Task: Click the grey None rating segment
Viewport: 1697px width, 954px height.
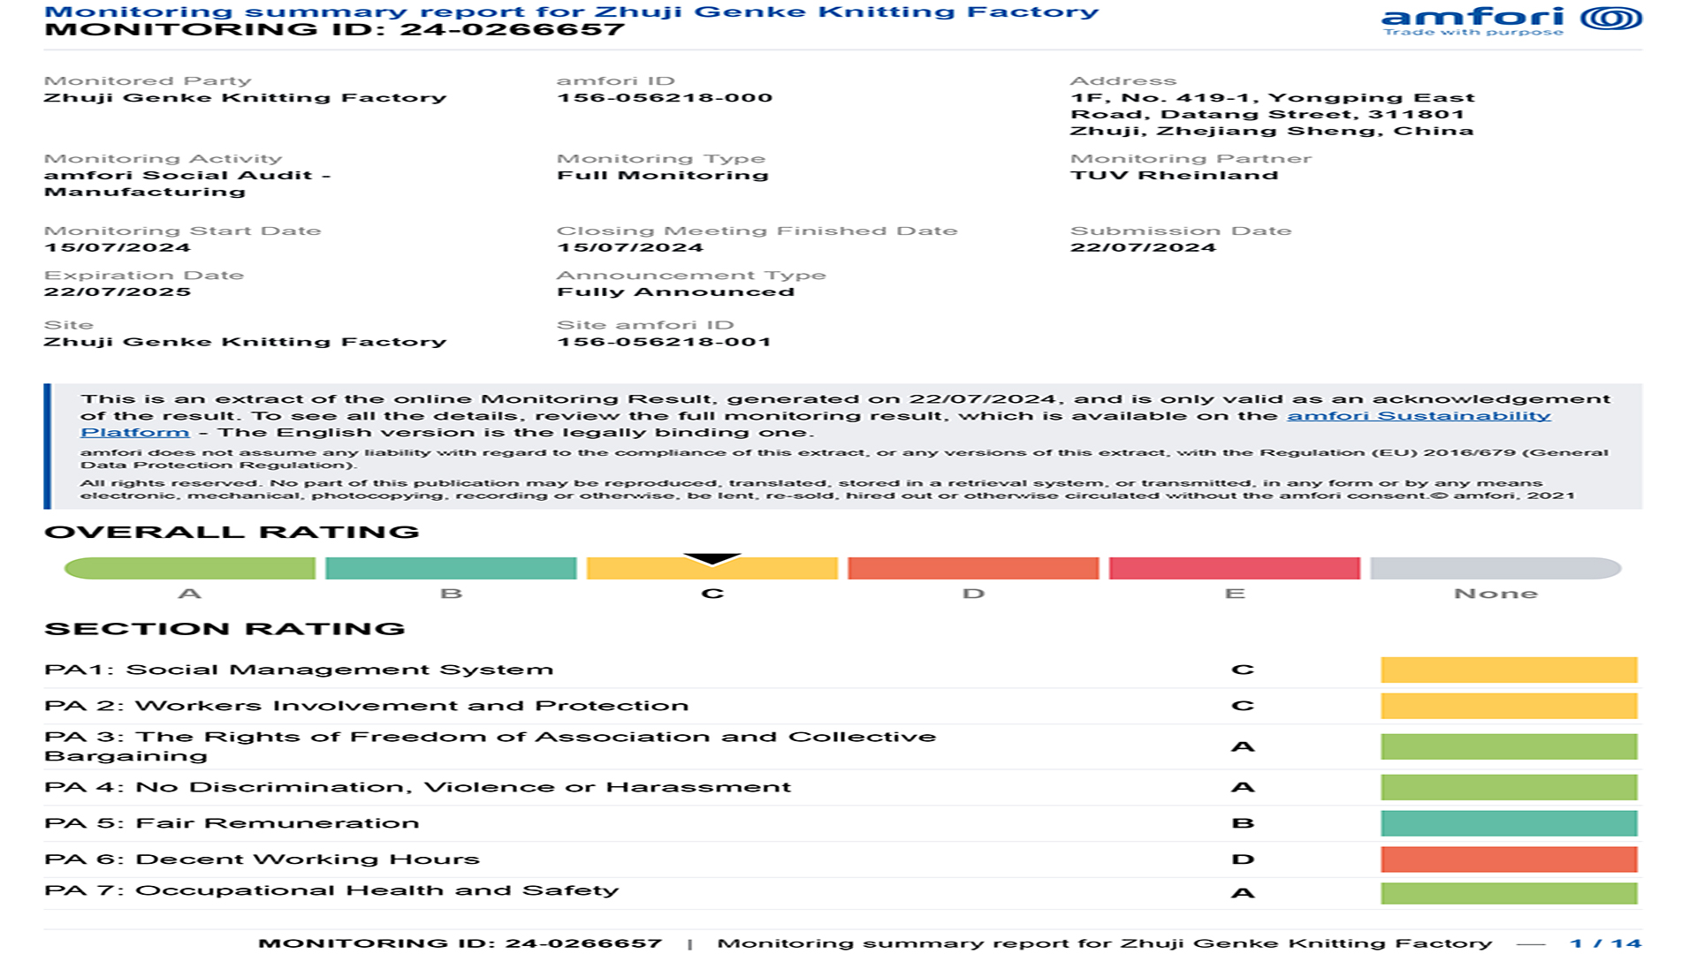Action: click(x=1495, y=568)
